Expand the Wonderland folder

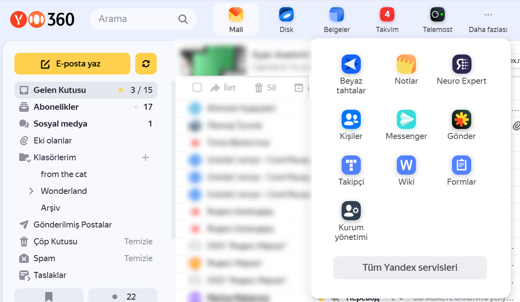tap(31, 191)
